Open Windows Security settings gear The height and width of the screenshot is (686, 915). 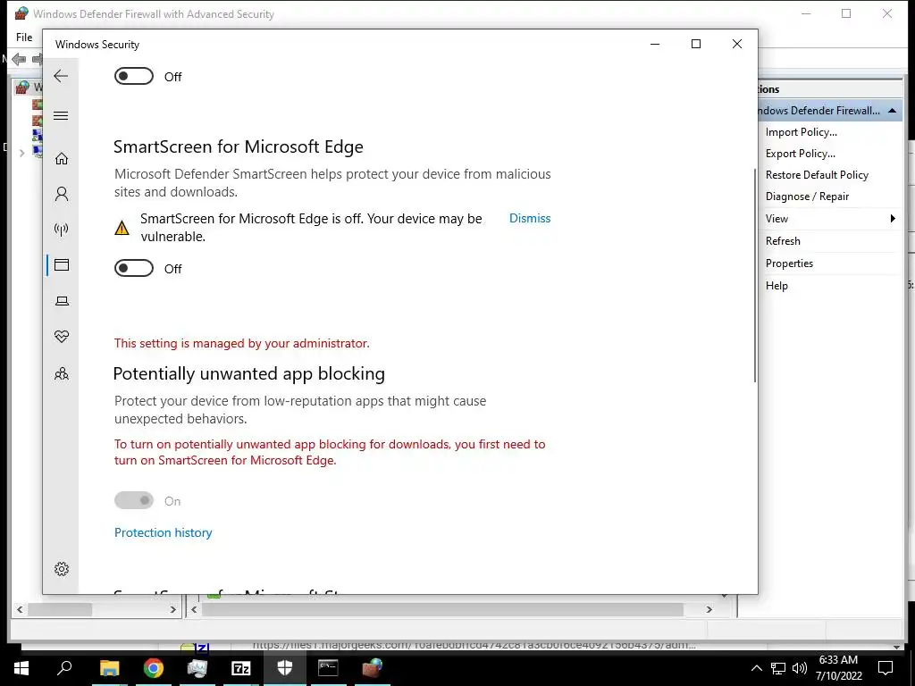62,569
